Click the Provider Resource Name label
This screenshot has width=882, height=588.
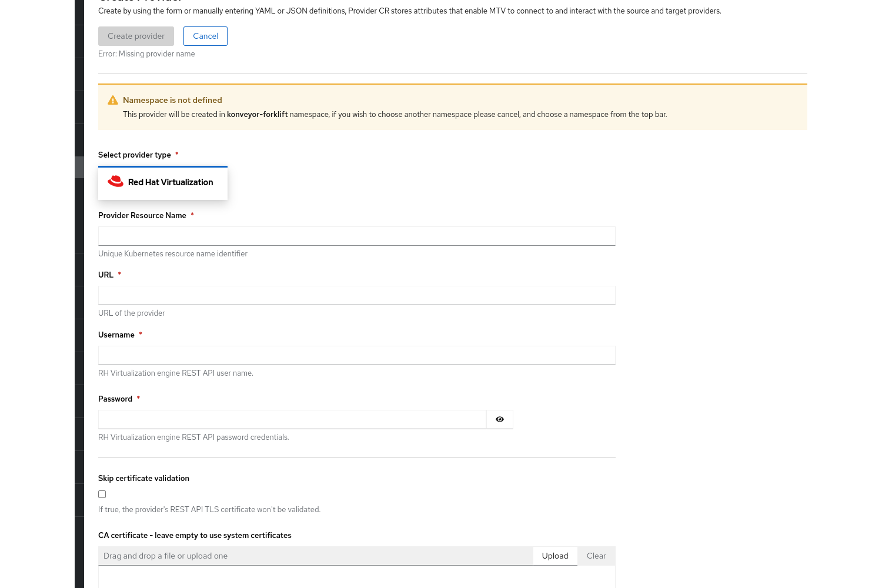click(142, 215)
